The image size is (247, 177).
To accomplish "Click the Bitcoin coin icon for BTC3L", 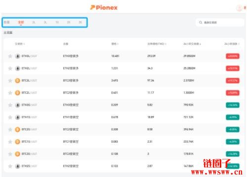I will click(17, 81).
